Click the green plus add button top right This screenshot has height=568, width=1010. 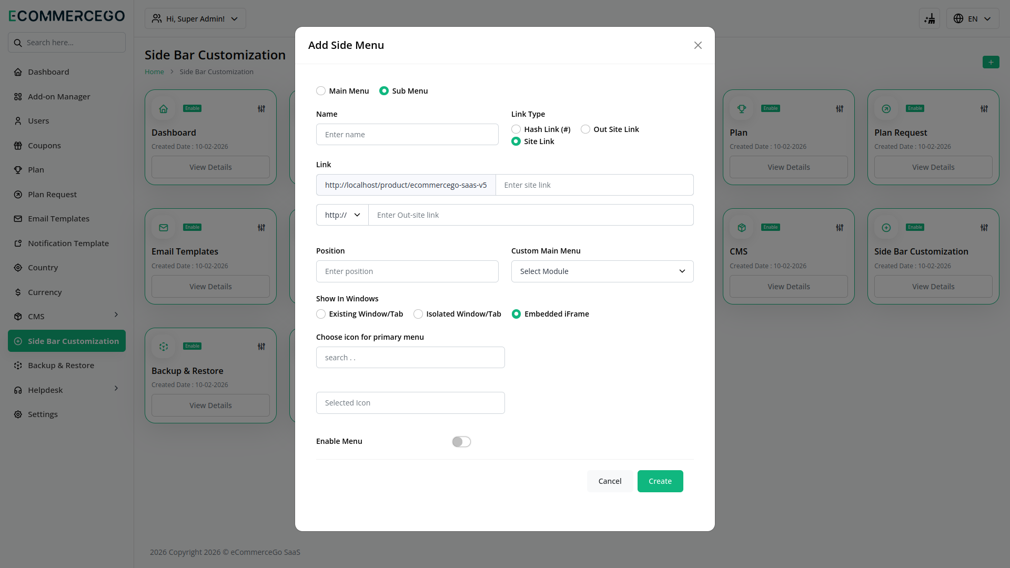coord(991,62)
